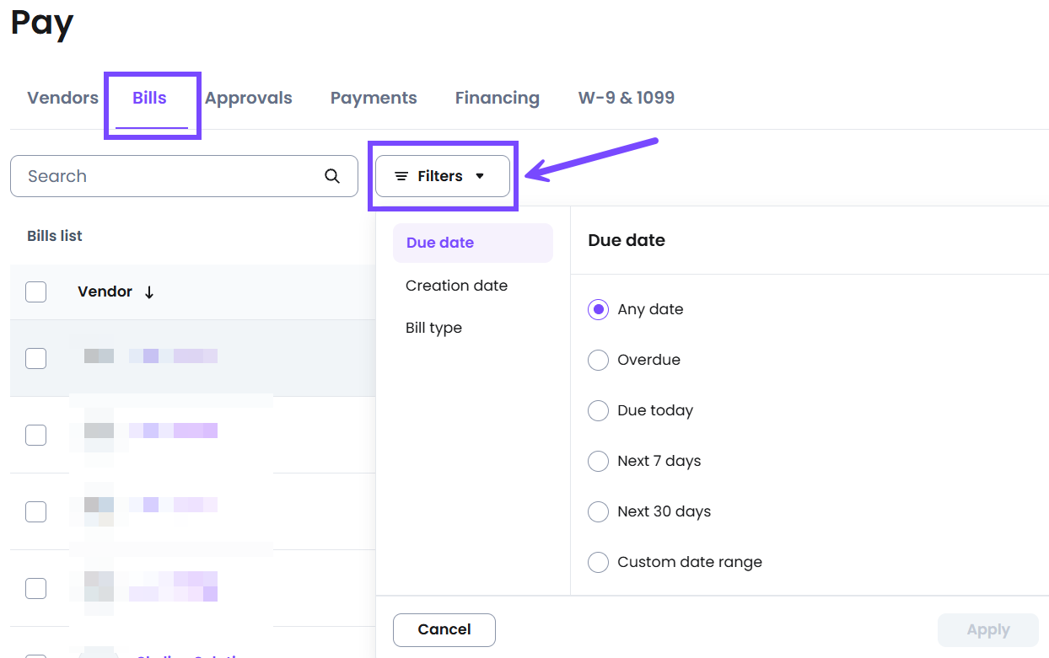Select Custom date range option
This screenshot has width=1049, height=658.
point(598,562)
